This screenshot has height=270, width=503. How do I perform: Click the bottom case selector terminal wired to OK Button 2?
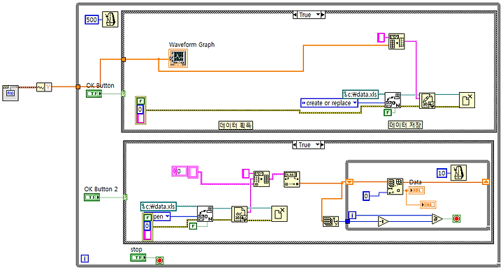click(x=125, y=197)
